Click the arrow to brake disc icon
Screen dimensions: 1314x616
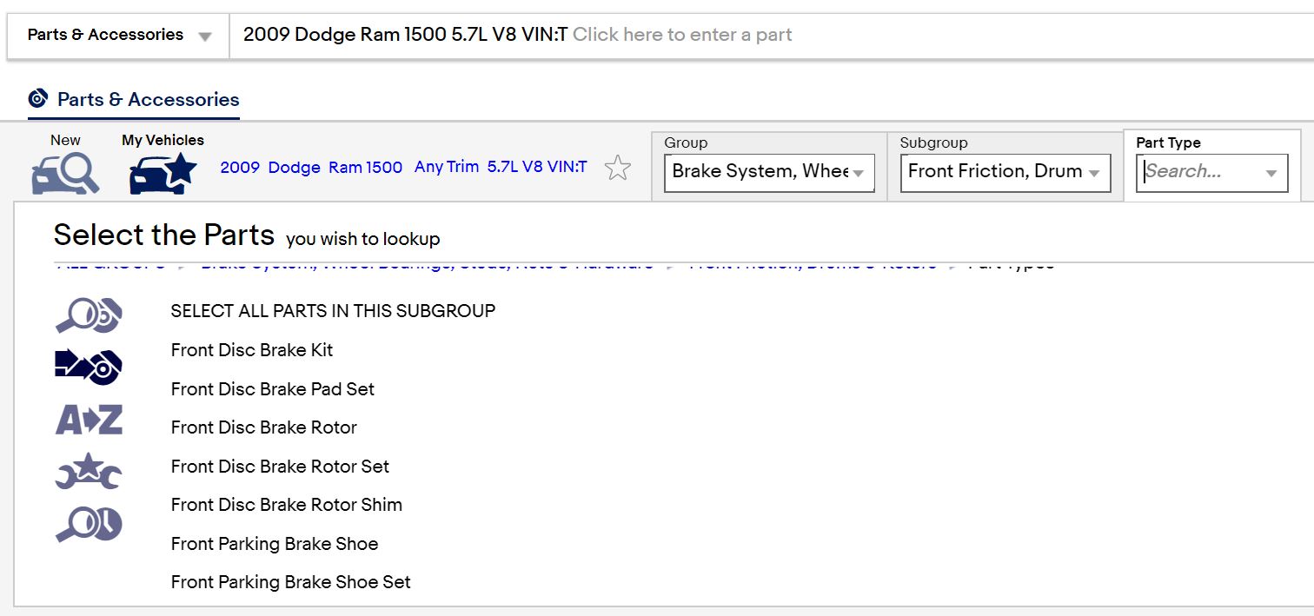89,367
